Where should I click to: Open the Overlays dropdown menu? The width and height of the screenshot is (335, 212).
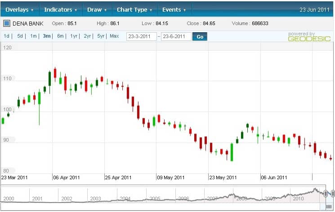click(19, 9)
